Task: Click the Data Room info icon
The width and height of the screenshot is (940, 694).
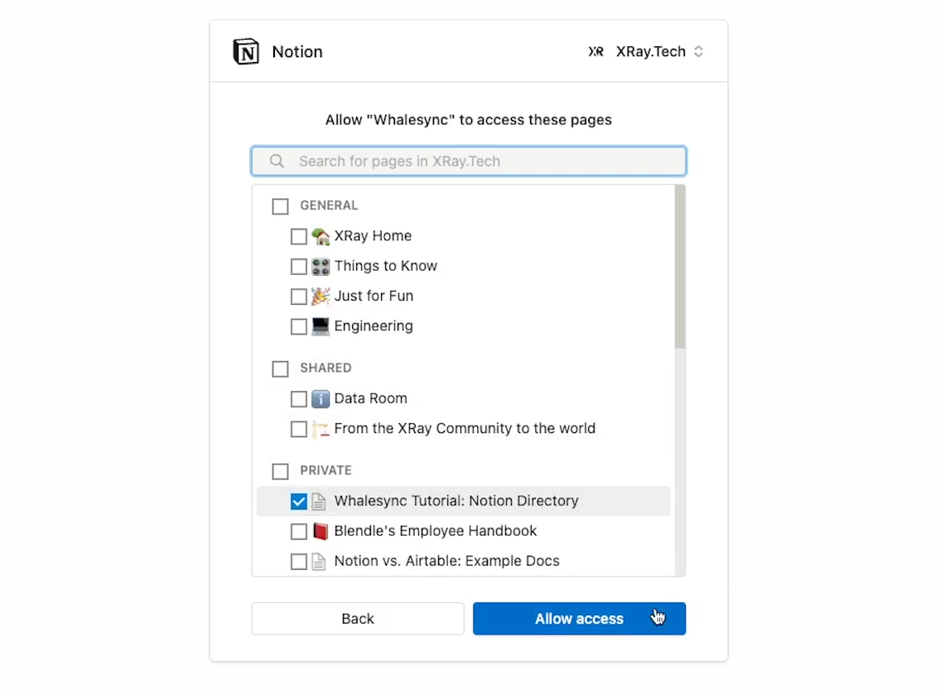Action: (321, 398)
